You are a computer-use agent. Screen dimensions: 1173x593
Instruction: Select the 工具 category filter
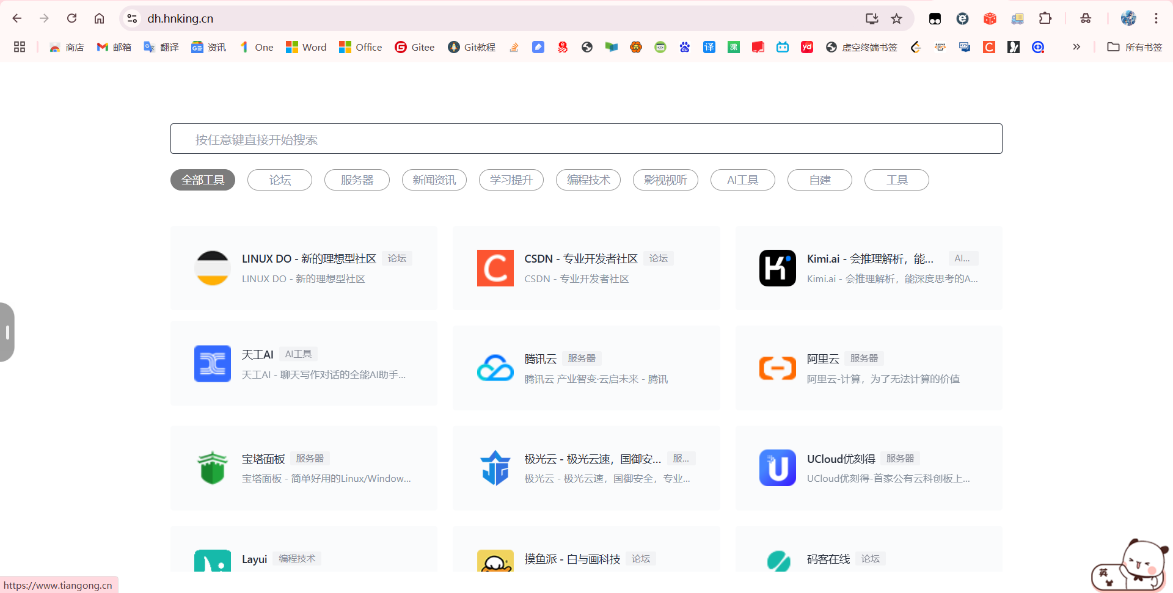pyautogui.click(x=897, y=180)
